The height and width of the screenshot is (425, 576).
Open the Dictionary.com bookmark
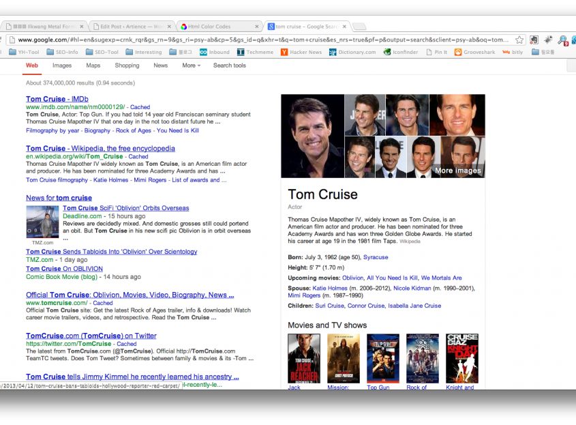pos(352,53)
